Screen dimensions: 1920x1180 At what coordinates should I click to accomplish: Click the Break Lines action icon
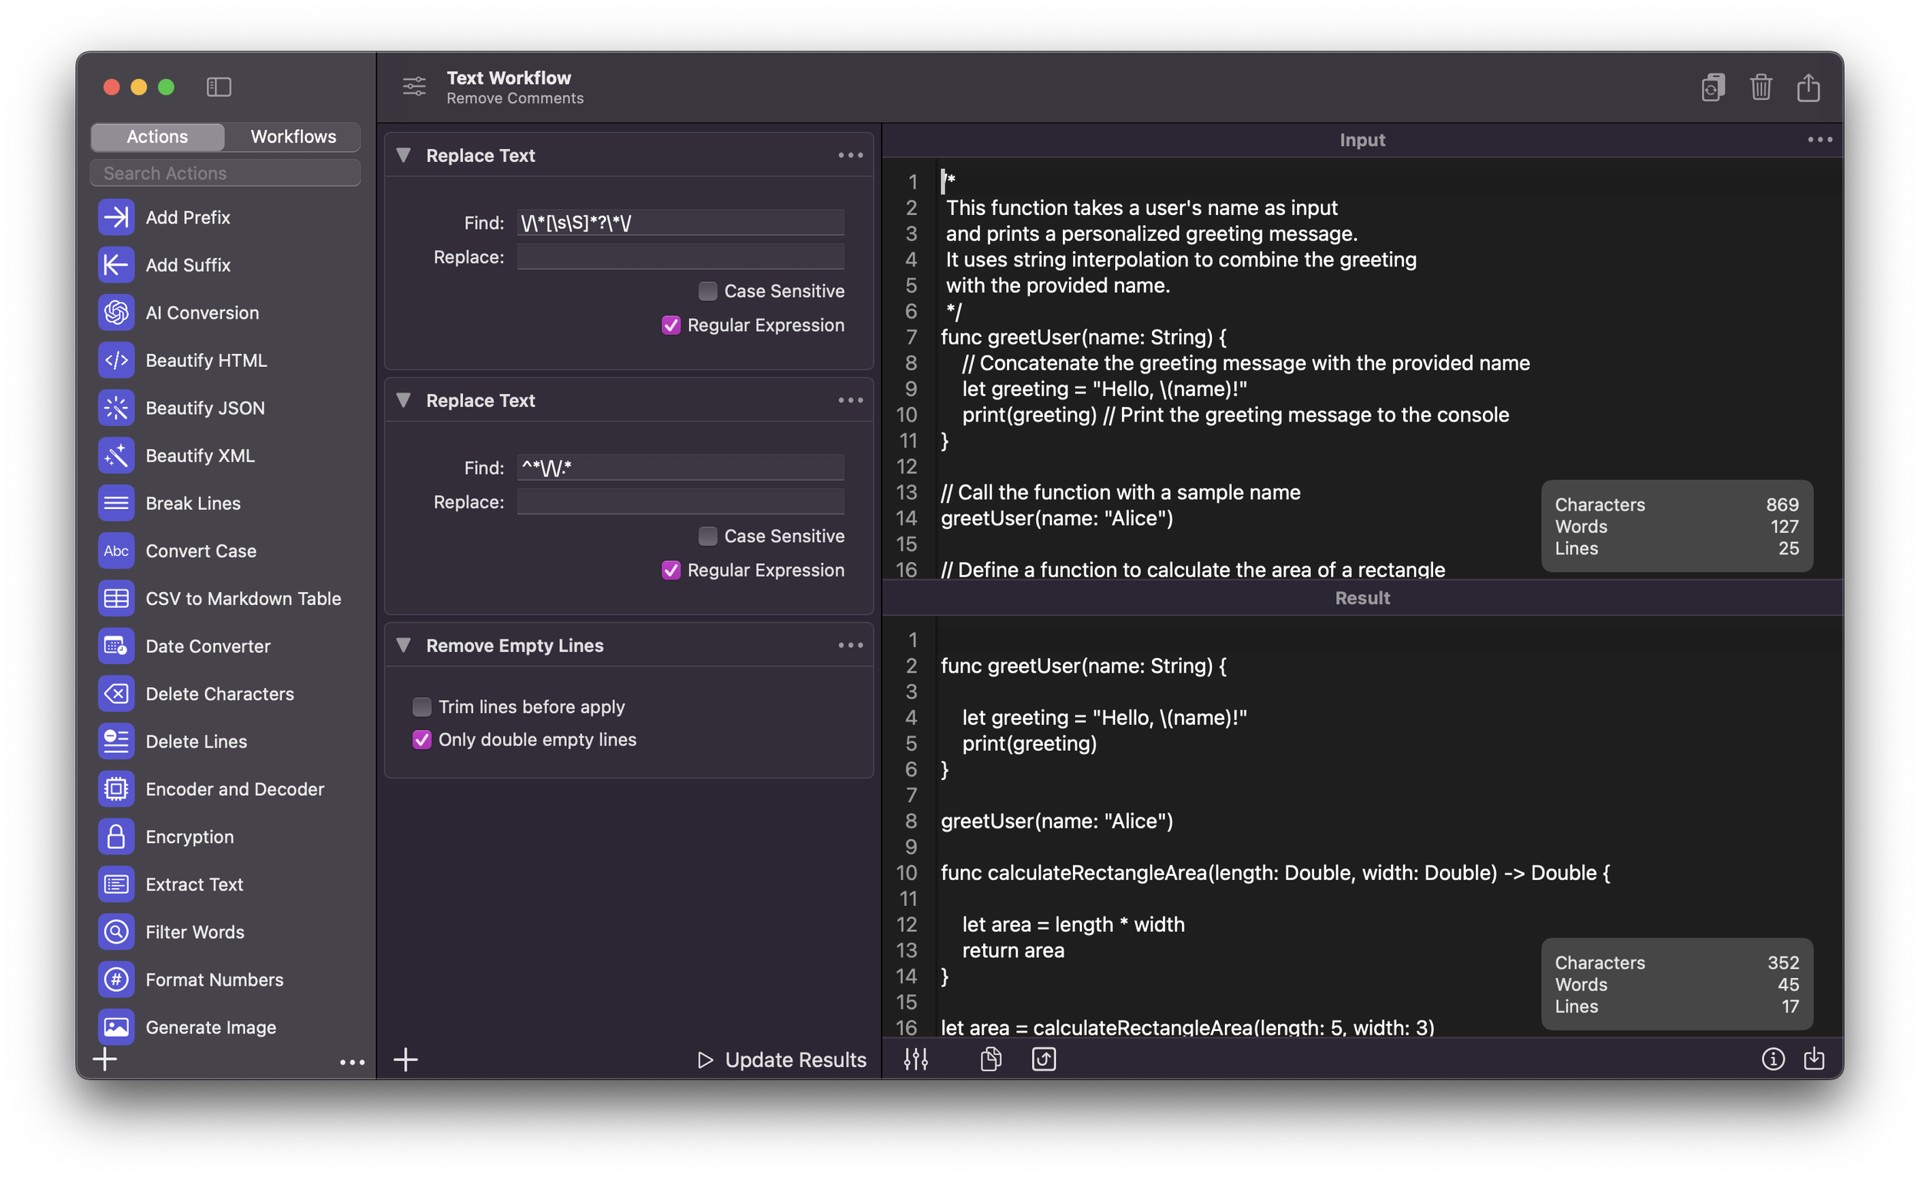coord(116,503)
